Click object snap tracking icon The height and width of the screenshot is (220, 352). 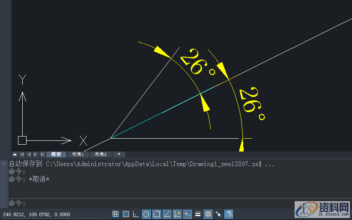(167, 214)
